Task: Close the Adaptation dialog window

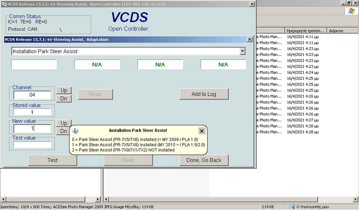Action: point(250,39)
